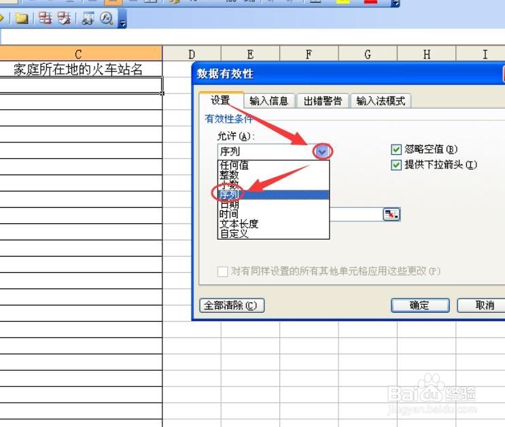
Task: Choose 序列 highlighted list option
Action: (x=273, y=195)
